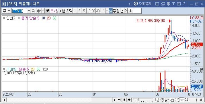Click the 자동일지 auto journal button
Viewport: 205px width, 104px height.
(x=142, y=4)
